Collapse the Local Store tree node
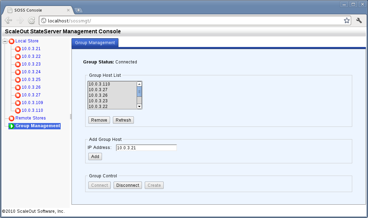Viewport: 368px width, 218px height. (5, 41)
